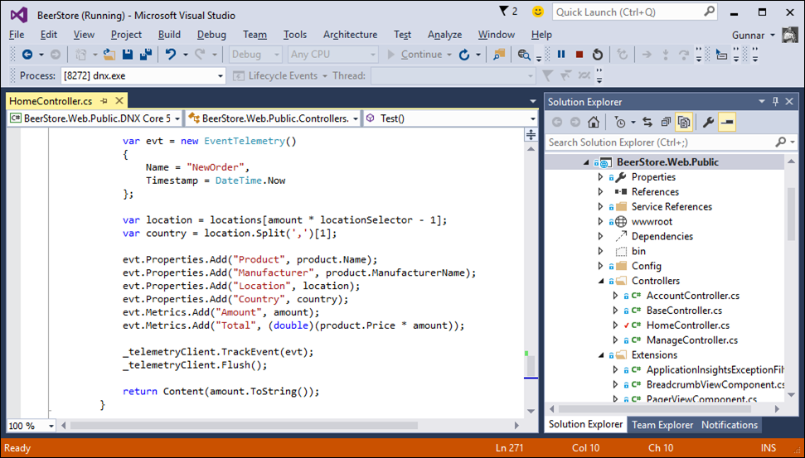
Task: Navigate backward with the blue back arrow
Action: pyautogui.click(x=27, y=55)
